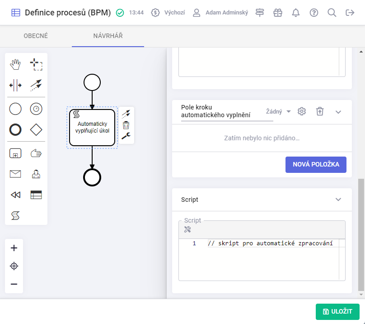Open the help question mark

(x=314, y=13)
